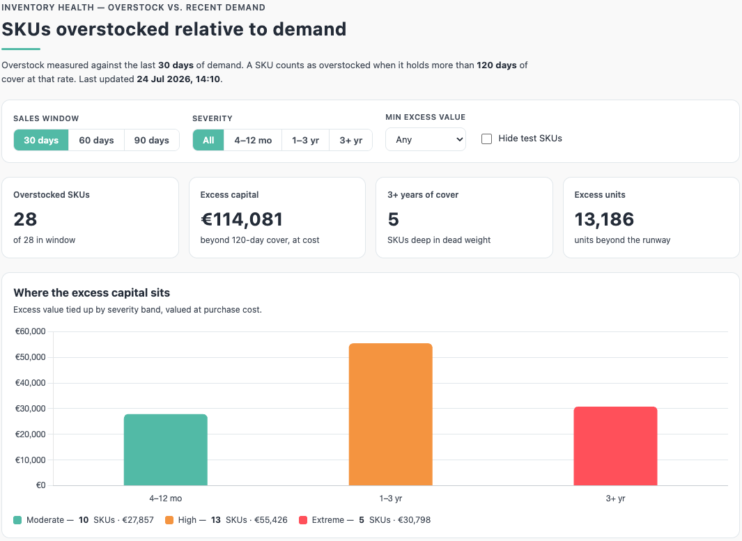Click the green 4–12 mo bar
The height and width of the screenshot is (541, 742).
166,450
